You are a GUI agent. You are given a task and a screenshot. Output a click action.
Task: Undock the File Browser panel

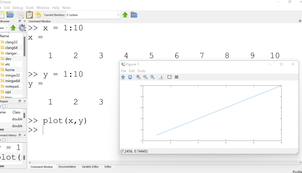tap(20, 21)
